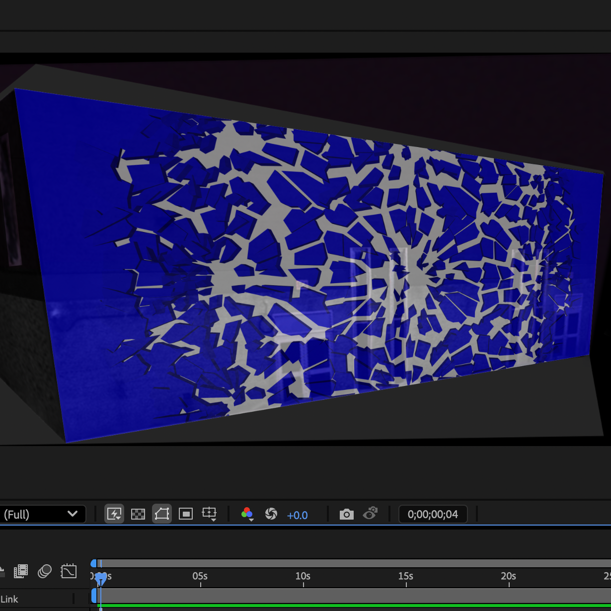The image size is (611, 611).
Task: Toggle Mask and Shape Path Visibility
Action: tap(162, 513)
